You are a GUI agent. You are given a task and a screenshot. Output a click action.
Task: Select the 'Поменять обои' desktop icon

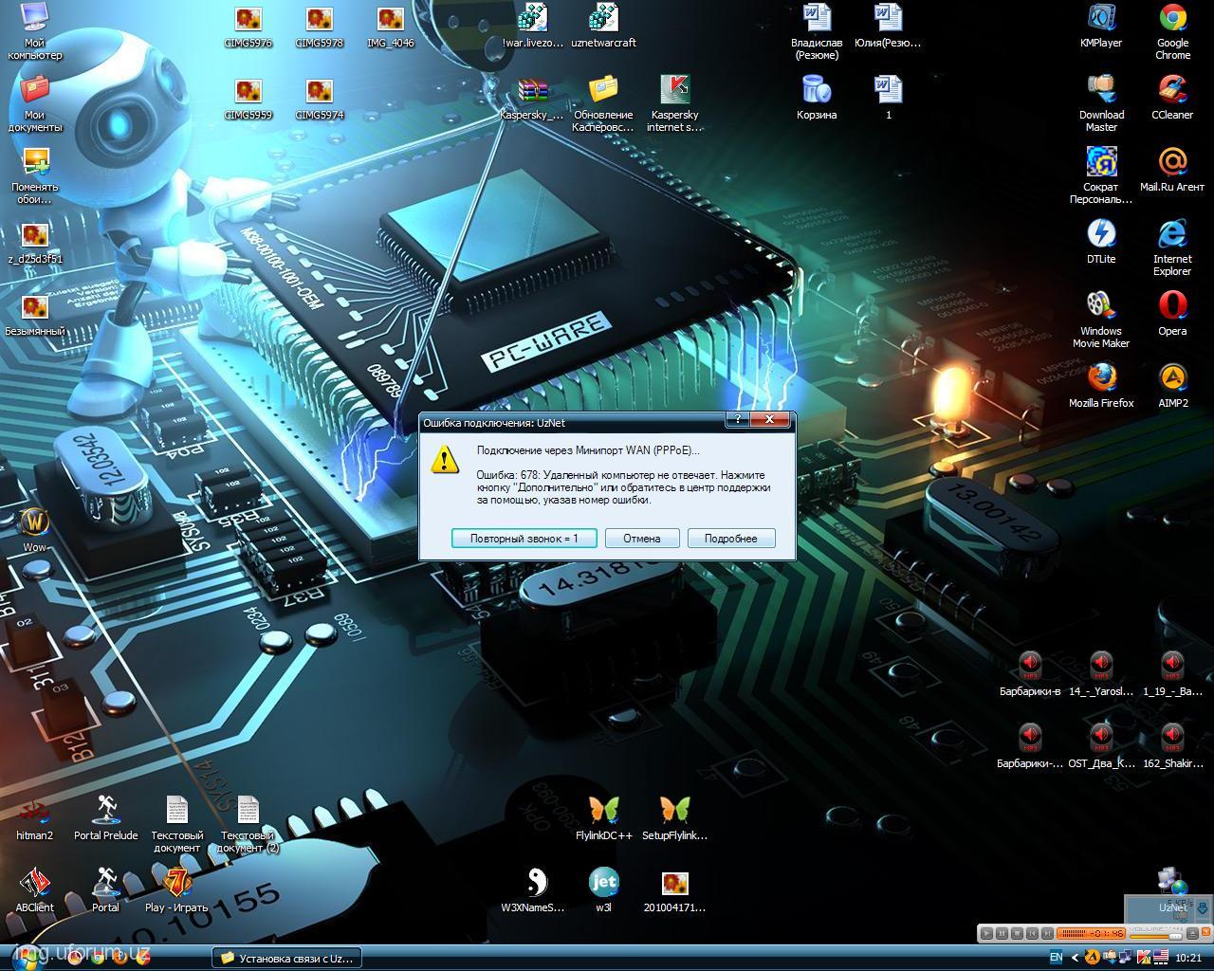[x=35, y=176]
